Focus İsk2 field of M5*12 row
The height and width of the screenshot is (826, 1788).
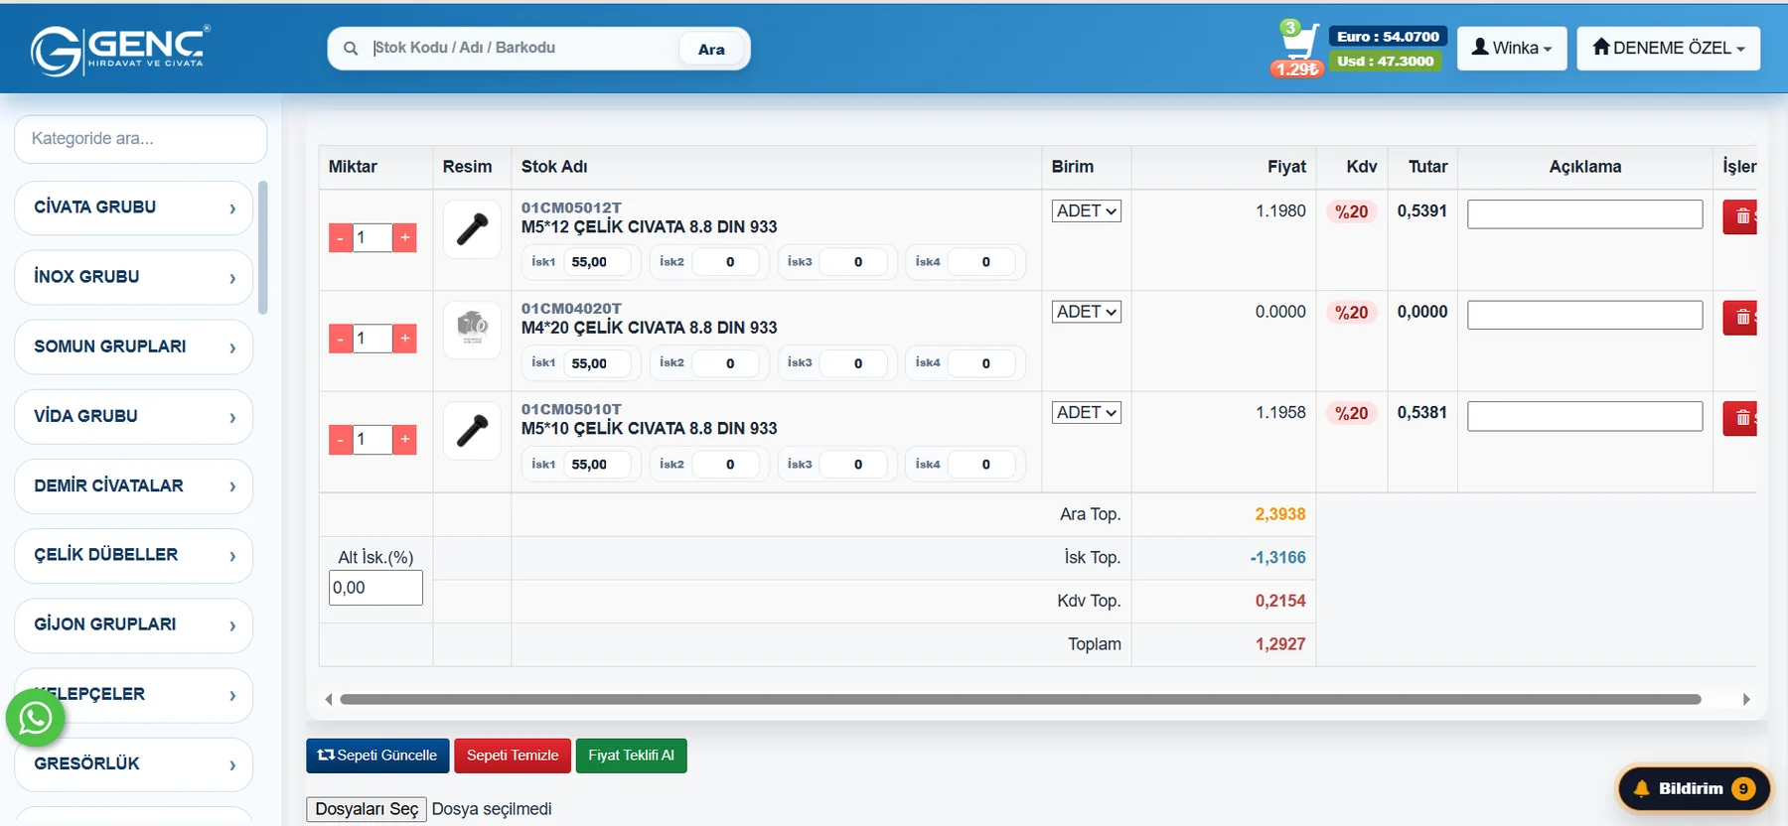click(726, 262)
